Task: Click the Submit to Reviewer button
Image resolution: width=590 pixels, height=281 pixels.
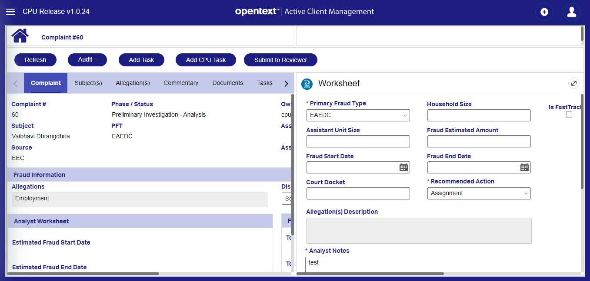Action: [280, 60]
